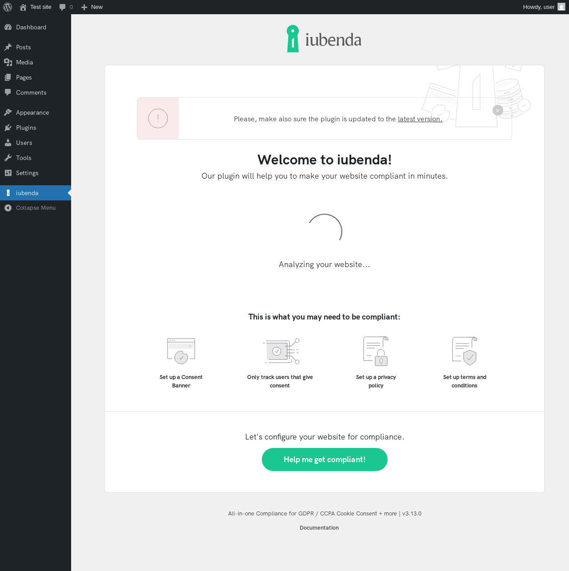This screenshot has width=569, height=571.
Task: Open the Test site home icon
Action: point(23,7)
